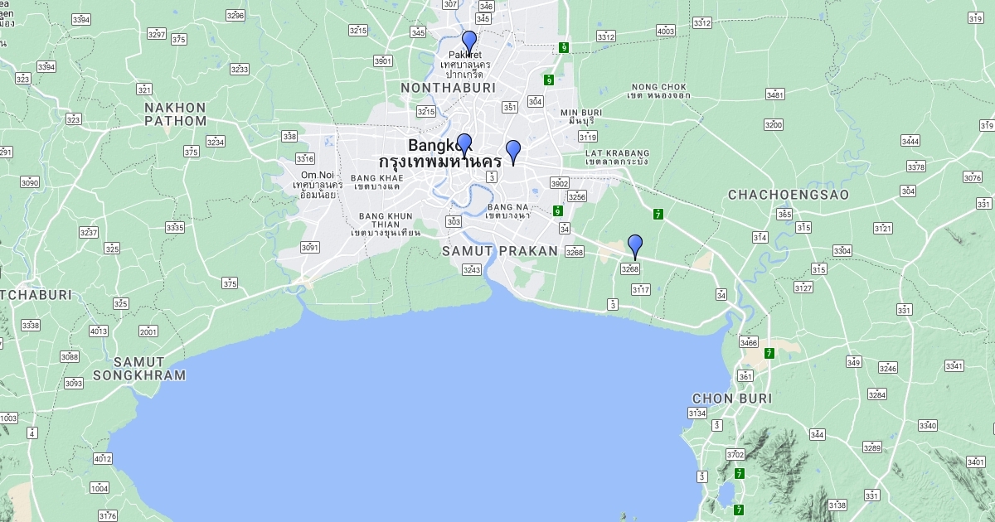Click the Min Buri district label
The image size is (995, 522).
[x=580, y=117]
